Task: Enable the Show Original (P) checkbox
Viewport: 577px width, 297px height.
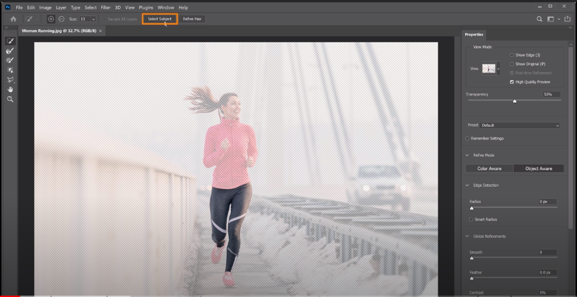Action: click(x=512, y=63)
